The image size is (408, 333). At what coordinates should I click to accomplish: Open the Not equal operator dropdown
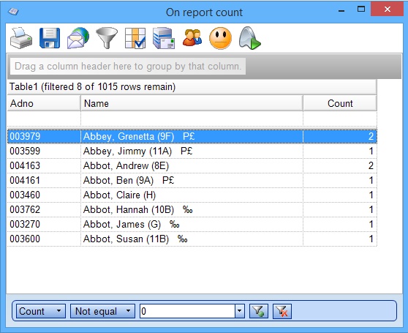point(102,311)
